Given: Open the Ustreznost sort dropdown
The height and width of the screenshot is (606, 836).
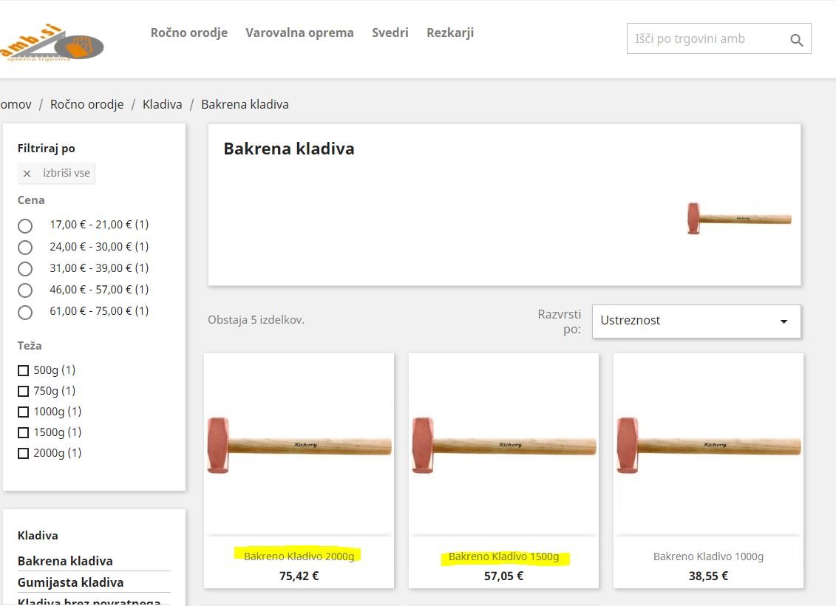Looking at the screenshot, I should 696,321.
